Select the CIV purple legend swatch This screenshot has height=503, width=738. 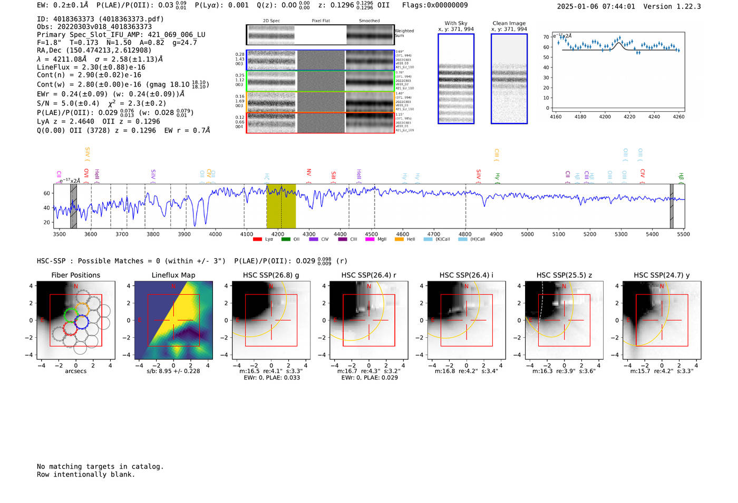click(x=314, y=239)
